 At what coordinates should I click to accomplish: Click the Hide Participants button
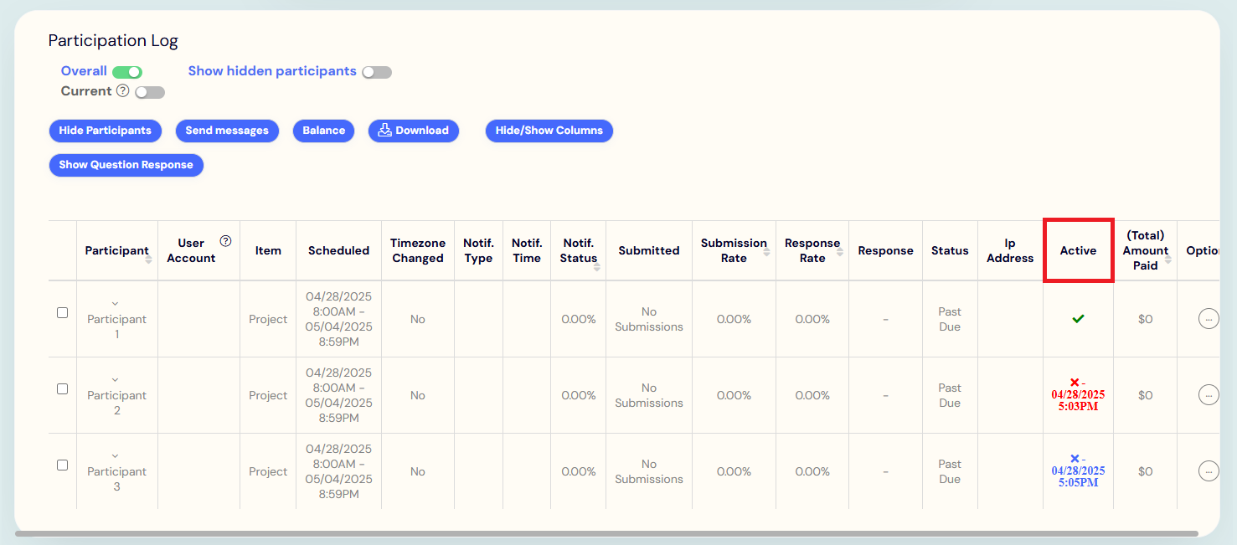(106, 131)
